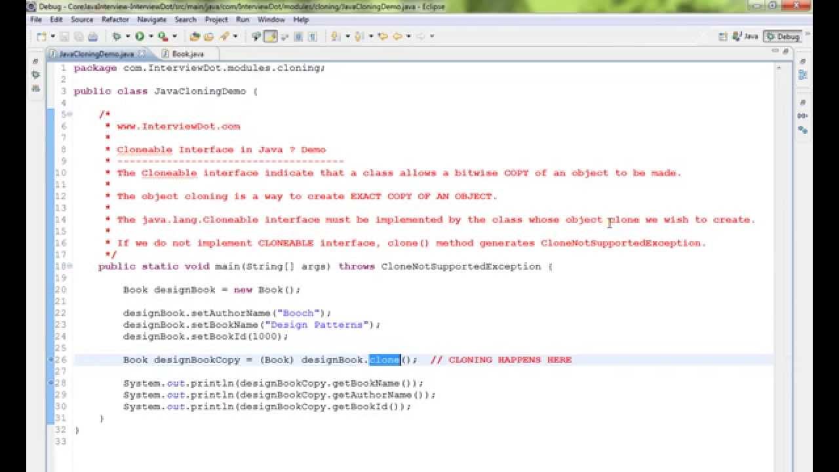Click the Open Perspective icon
Screen dimensions: 839x472
(724, 37)
